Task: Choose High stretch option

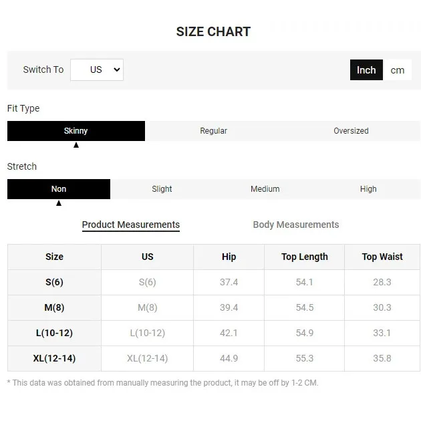Action: (368, 189)
